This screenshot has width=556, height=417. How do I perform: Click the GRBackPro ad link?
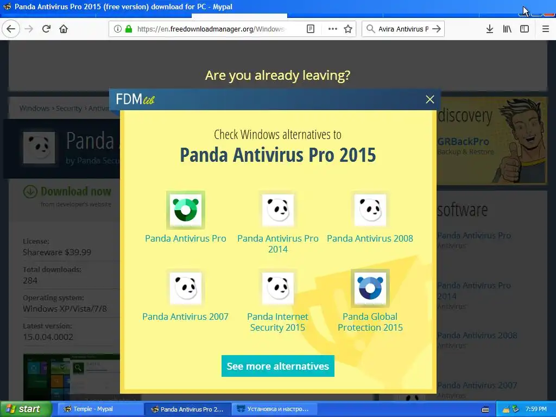tap(463, 142)
